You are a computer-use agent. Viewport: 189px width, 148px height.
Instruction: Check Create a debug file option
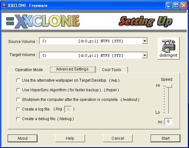click(x=18, y=119)
